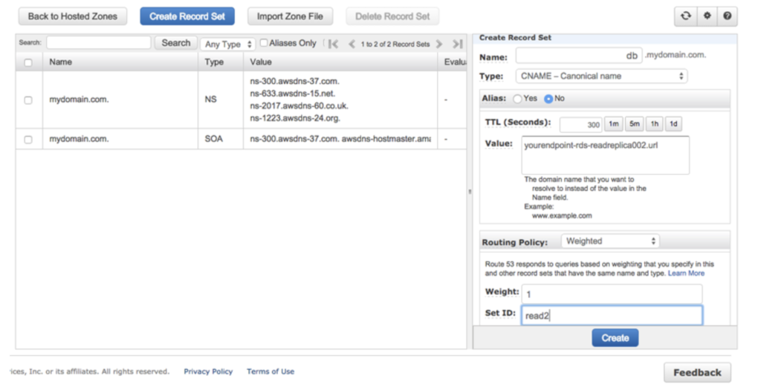Screen dimensions: 761x390
Task: Open the Learn More link
Action: pos(686,273)
